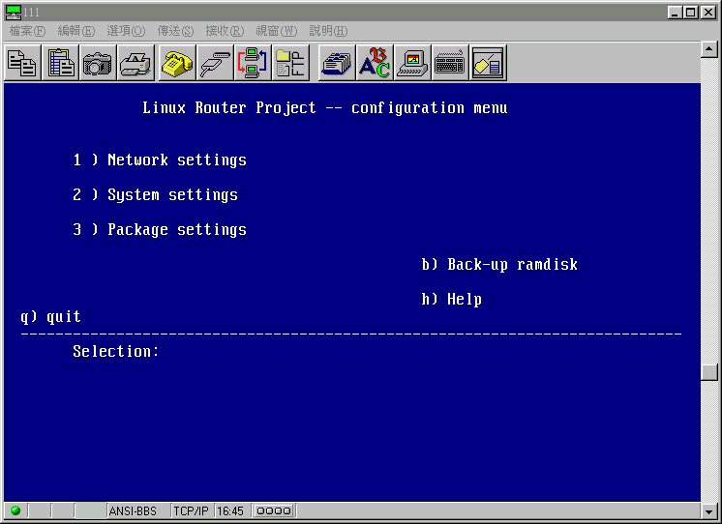Click the keyboard mapping toolbar icon
The image size is (722, 524).
pyautogui.click(x=450, y=63)
